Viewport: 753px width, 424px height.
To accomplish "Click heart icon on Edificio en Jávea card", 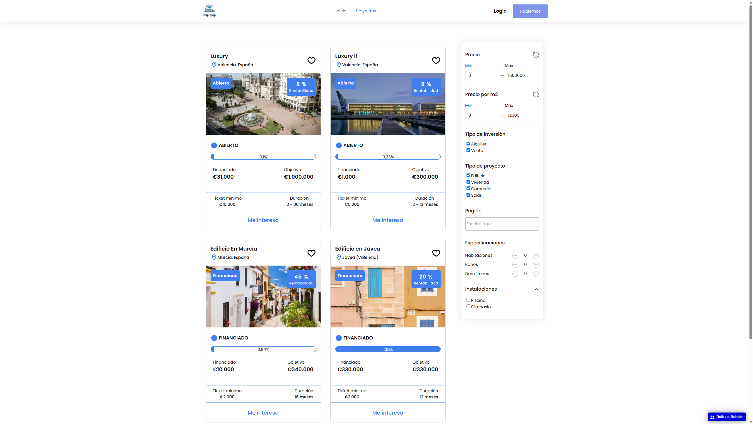I will click(436, 253).
